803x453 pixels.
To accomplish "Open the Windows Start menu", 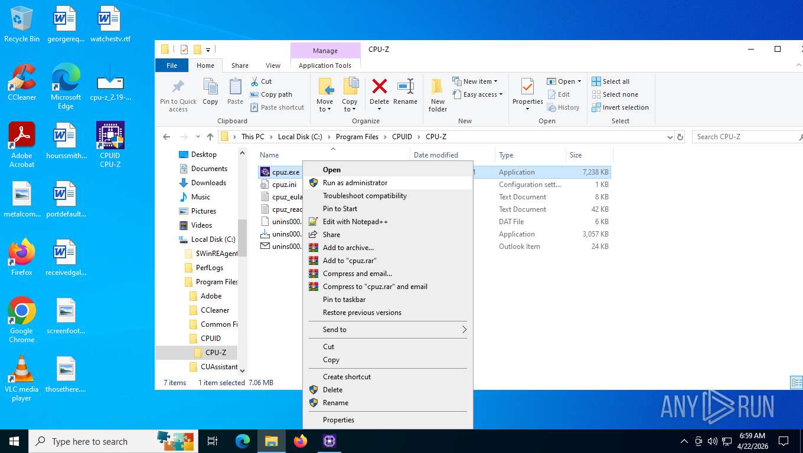I will 14,441.
